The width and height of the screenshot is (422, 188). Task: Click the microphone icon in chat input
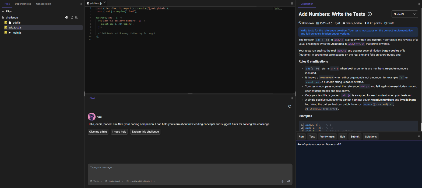283,181
